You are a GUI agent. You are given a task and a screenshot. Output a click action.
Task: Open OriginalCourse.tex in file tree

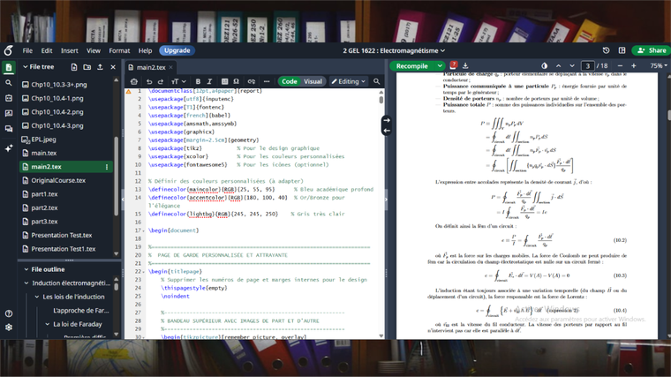pos(58,181)
